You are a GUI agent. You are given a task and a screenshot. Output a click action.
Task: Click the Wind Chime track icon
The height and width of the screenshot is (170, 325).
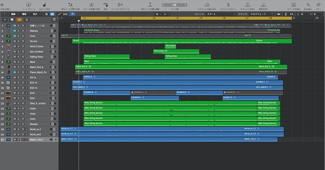click(x=8, y=46)
